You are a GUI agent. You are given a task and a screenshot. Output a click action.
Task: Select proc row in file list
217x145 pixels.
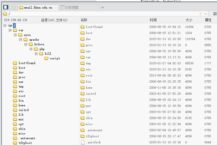148,45
